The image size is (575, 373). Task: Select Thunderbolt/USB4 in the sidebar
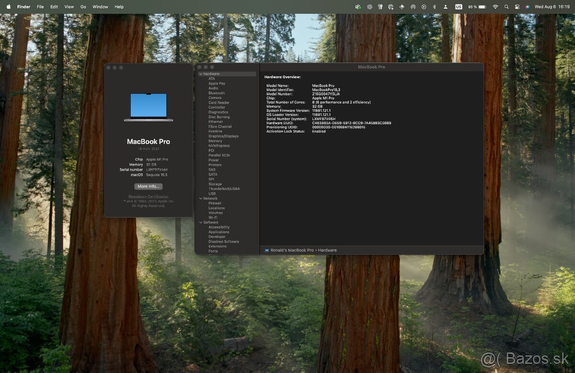[224, 189]
